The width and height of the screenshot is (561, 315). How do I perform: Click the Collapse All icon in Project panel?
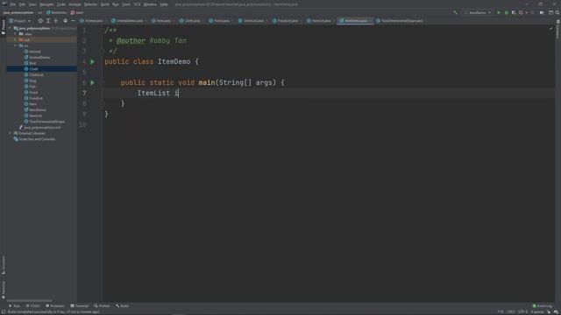click(56, 21)
